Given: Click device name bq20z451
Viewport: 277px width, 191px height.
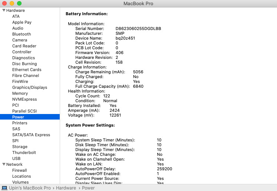Looking at the screenshot, I should tap(125, 38).
